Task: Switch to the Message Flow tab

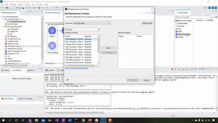Action: (x=50, y=63)
